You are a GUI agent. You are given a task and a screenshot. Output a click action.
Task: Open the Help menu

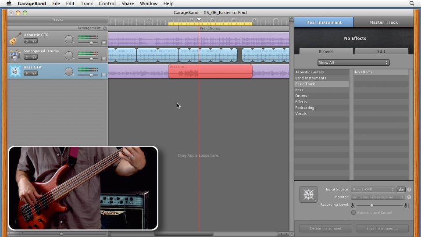tap(168, 4)
